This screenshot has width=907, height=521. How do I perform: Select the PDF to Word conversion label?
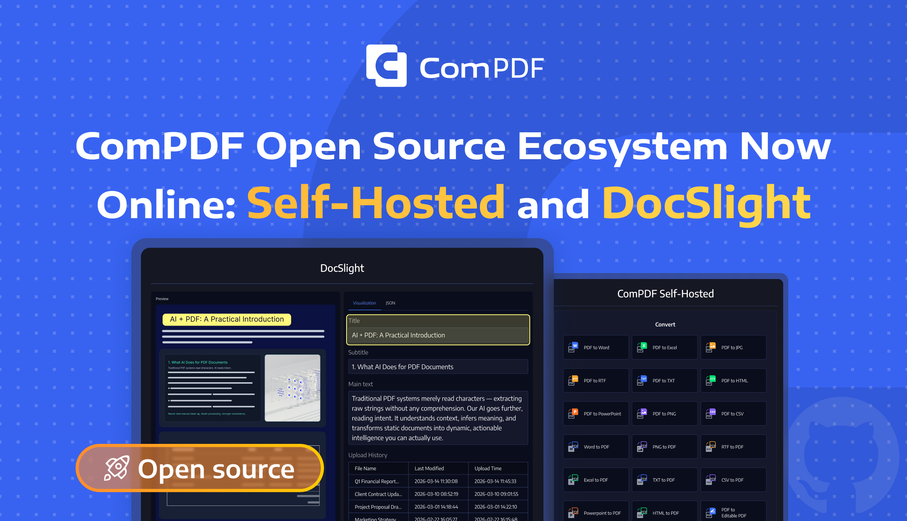[596, 347]
